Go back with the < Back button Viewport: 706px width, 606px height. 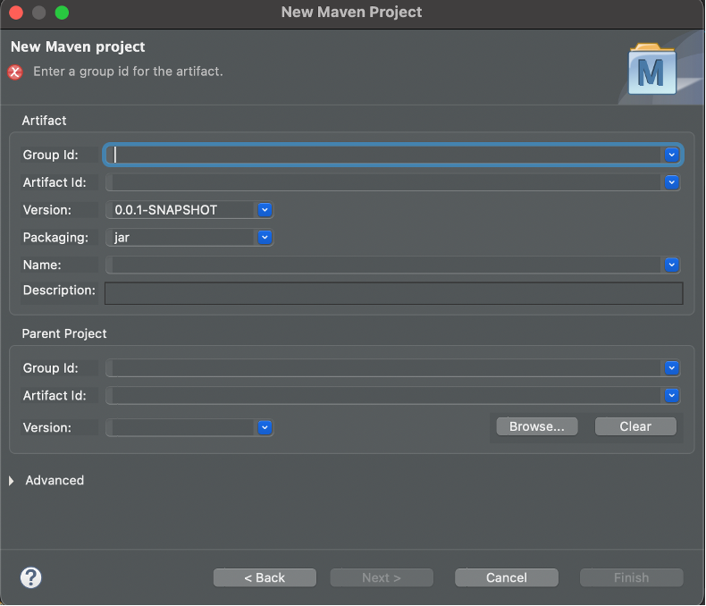265,577
